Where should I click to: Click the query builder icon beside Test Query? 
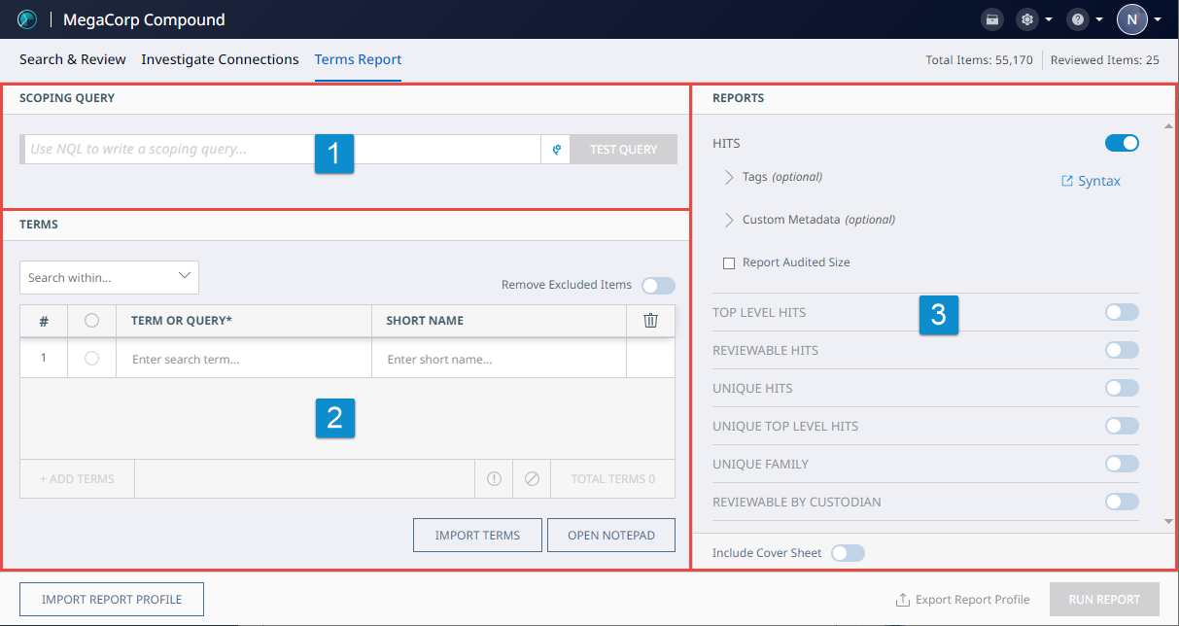click(x=556, y=149)
